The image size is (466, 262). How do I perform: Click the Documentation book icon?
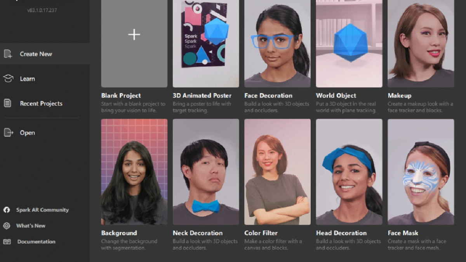(x=7, y=241)
